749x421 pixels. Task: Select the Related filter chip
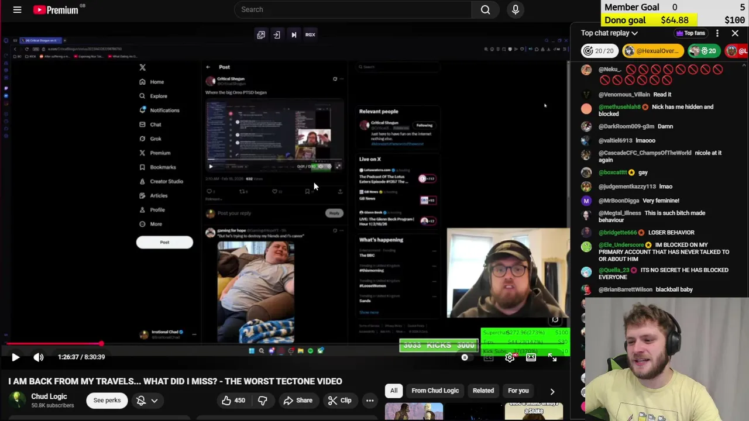pos(483,391)
